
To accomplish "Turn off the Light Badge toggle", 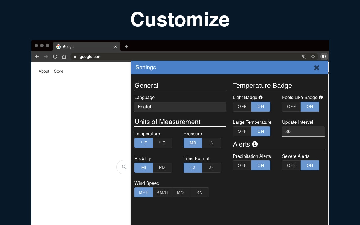I will click(x=242, y=107).
